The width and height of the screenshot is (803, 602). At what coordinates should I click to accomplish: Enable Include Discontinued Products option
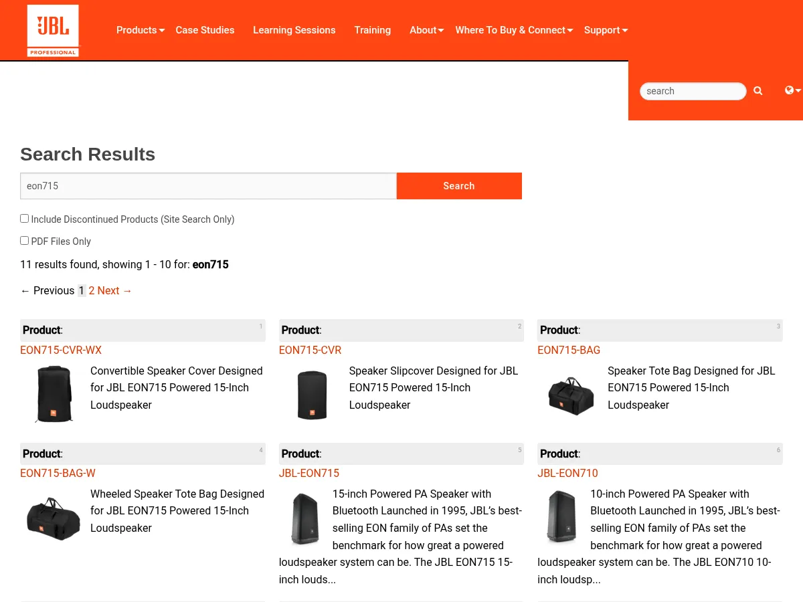click(x=24, y=218)
